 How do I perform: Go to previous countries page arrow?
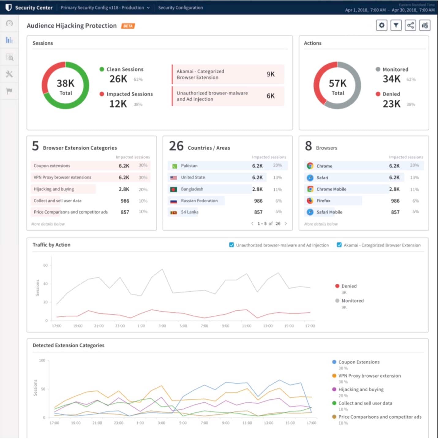[252, 223]
